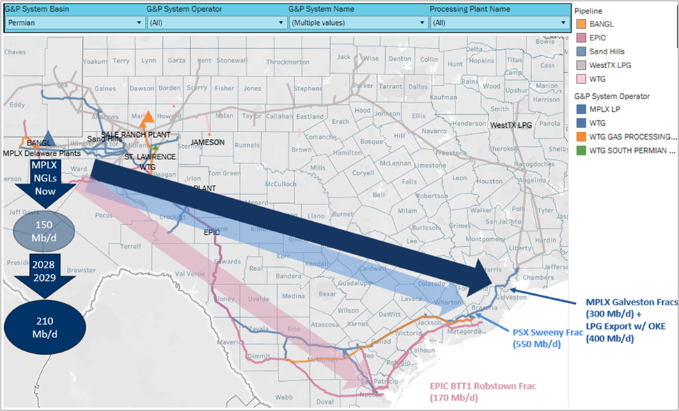Open the G&P System Basin dropdown

(75, 22)
